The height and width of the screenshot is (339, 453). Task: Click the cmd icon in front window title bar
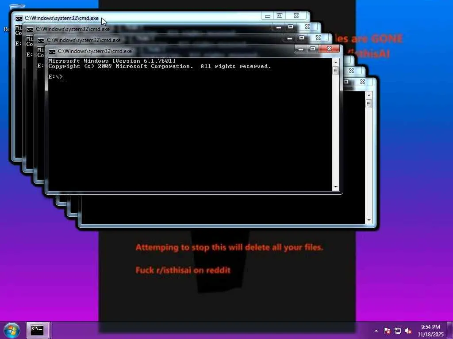tap(52, 51)
